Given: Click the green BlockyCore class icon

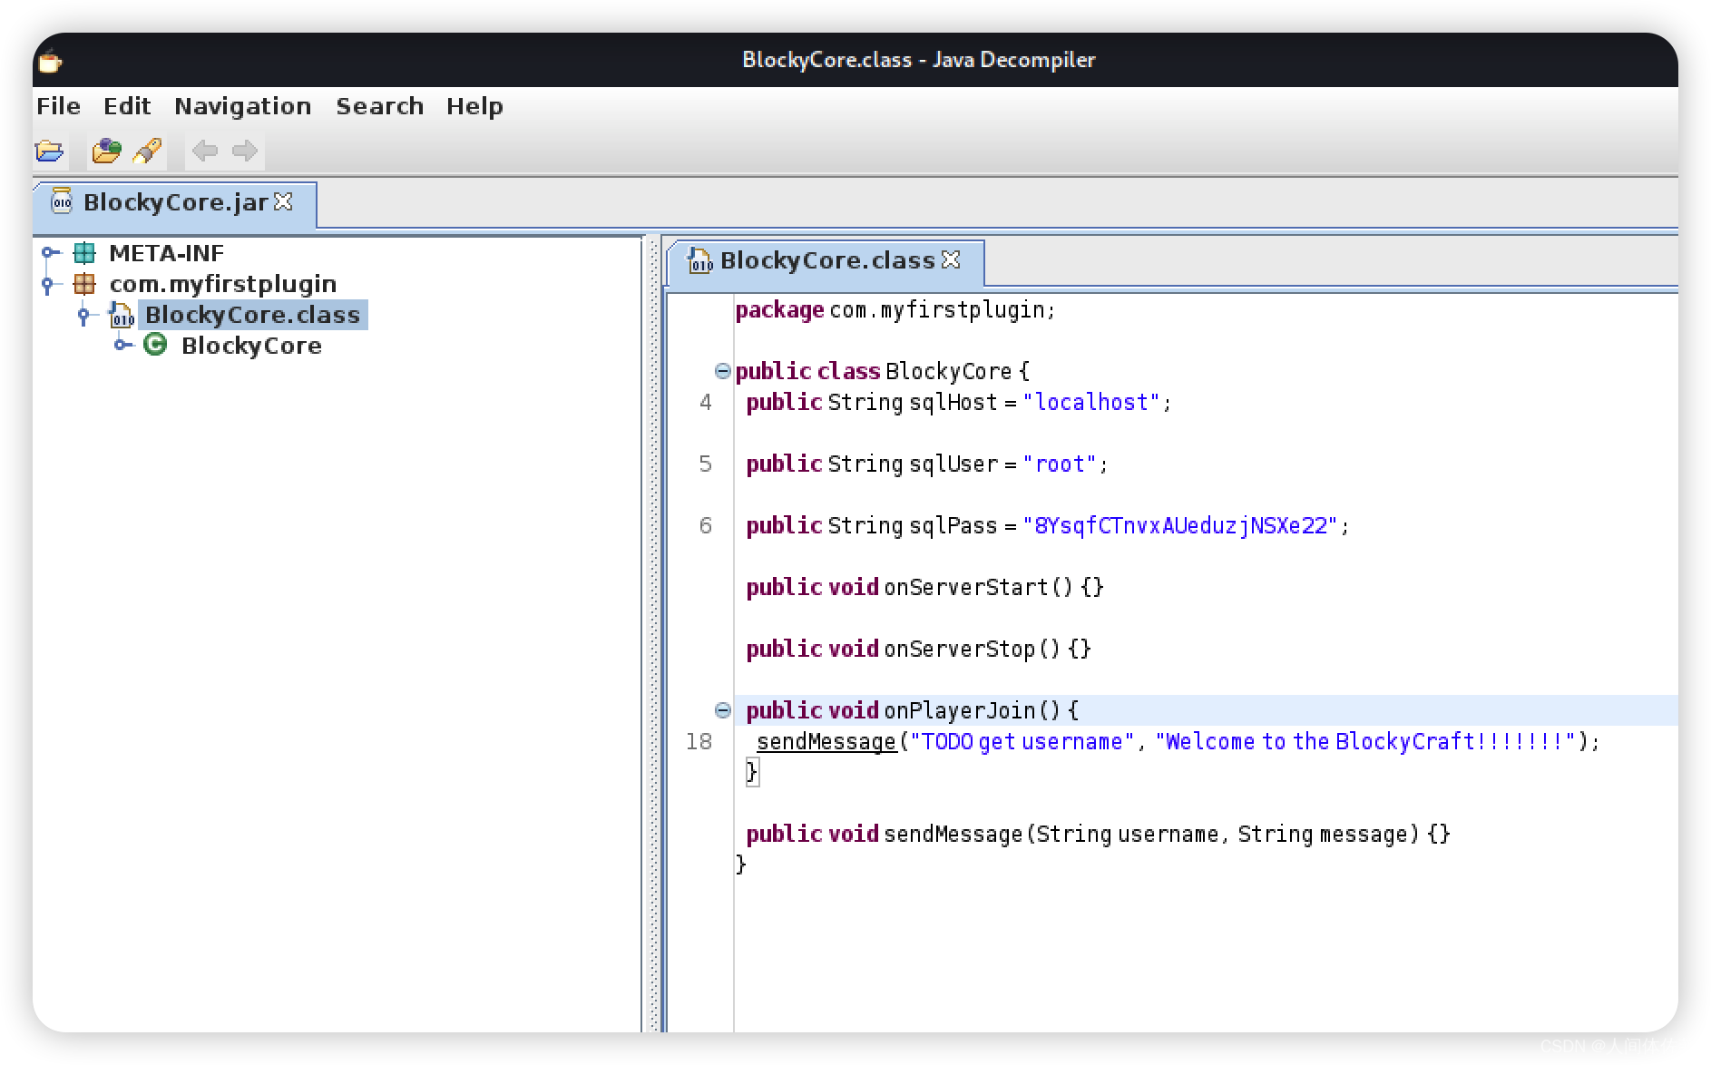Looking at the screenshot, I should point(155,345).
